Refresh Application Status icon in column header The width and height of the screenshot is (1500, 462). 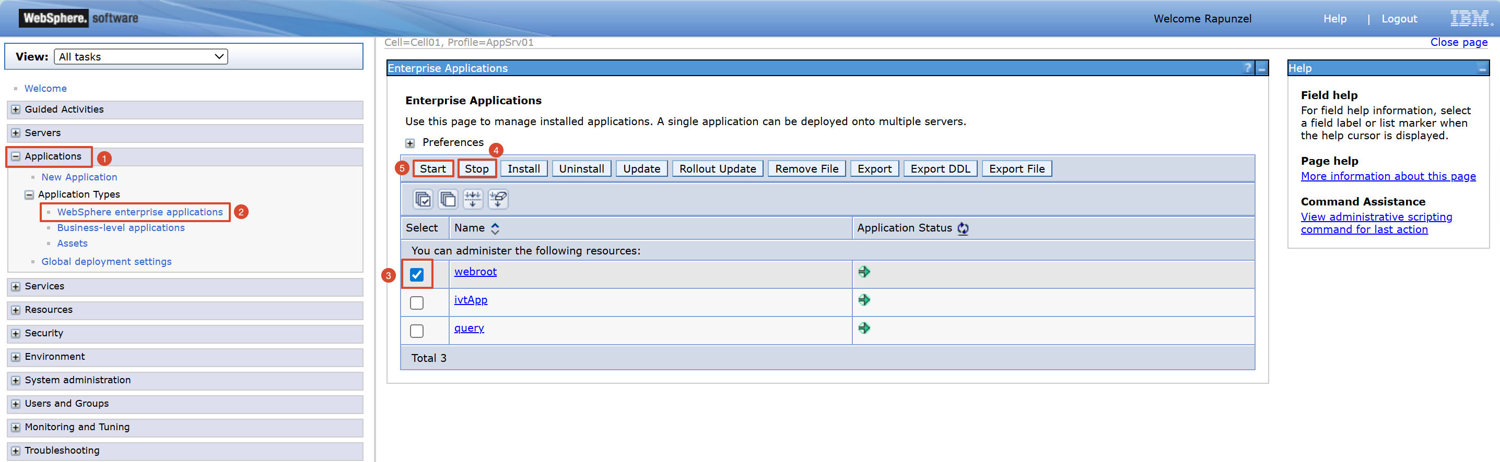pos(963,228)
